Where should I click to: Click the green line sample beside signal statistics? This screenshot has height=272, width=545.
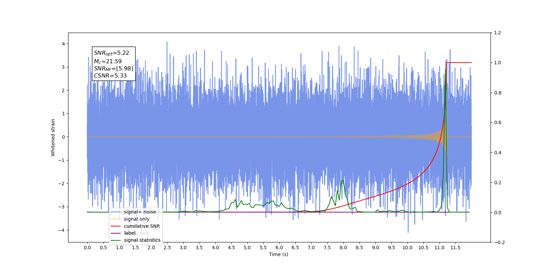click(116, 240)
